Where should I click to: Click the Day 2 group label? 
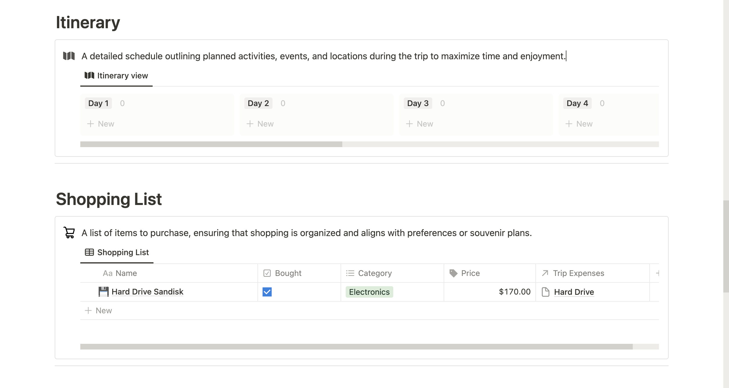[258, 103]
